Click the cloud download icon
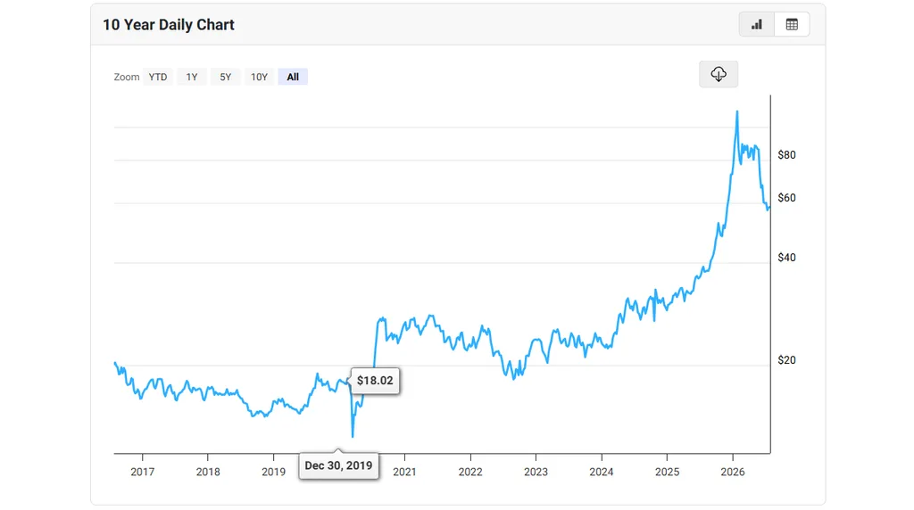The image size is (914, 510). click(719, 74)
